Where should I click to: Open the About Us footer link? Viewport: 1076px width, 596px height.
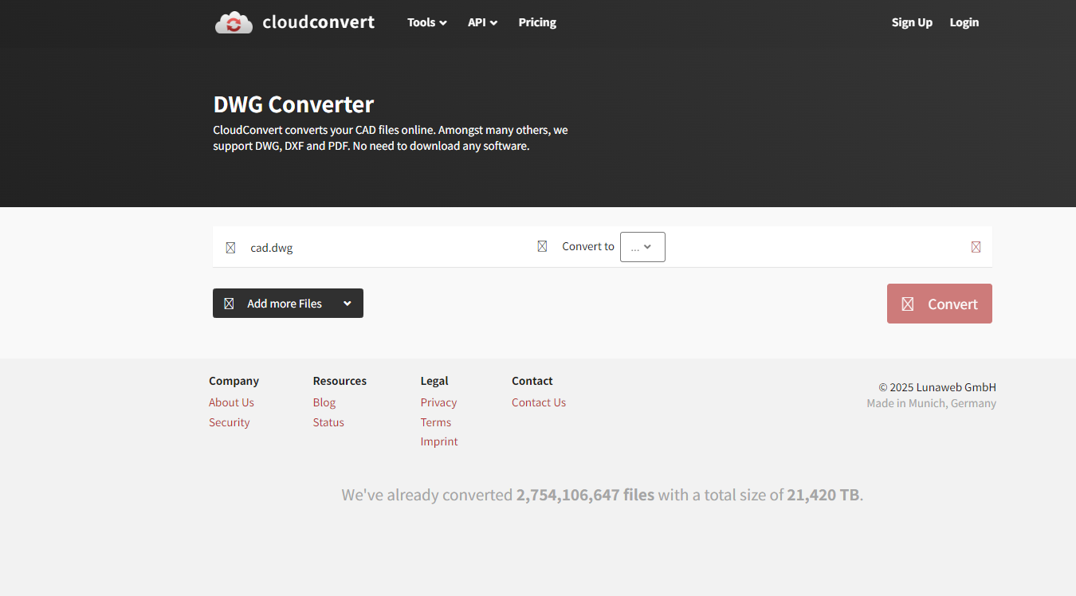tap(231, 402)
